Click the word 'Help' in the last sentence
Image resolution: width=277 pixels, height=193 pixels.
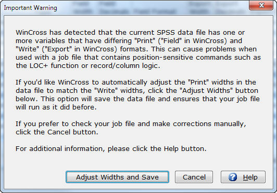tap(171, 149)
